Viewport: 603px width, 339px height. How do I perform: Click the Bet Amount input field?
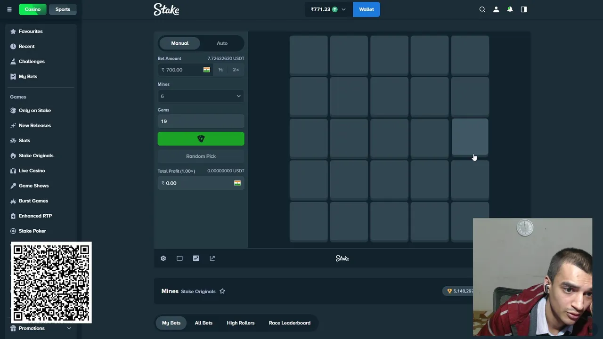(185, 70)
